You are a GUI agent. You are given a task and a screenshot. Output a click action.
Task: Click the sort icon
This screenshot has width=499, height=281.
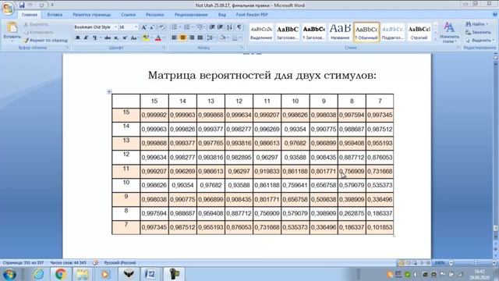pyautogui.click(x=229, y=27)
